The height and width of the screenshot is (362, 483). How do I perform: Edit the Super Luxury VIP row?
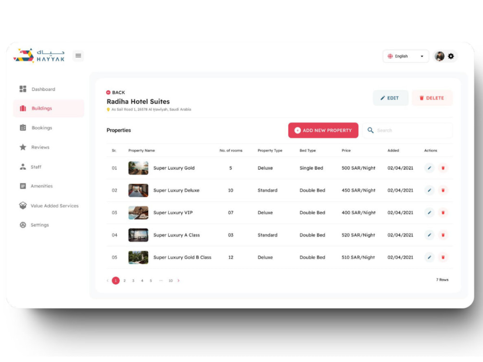pyautogui.click(x=429, y=212)
